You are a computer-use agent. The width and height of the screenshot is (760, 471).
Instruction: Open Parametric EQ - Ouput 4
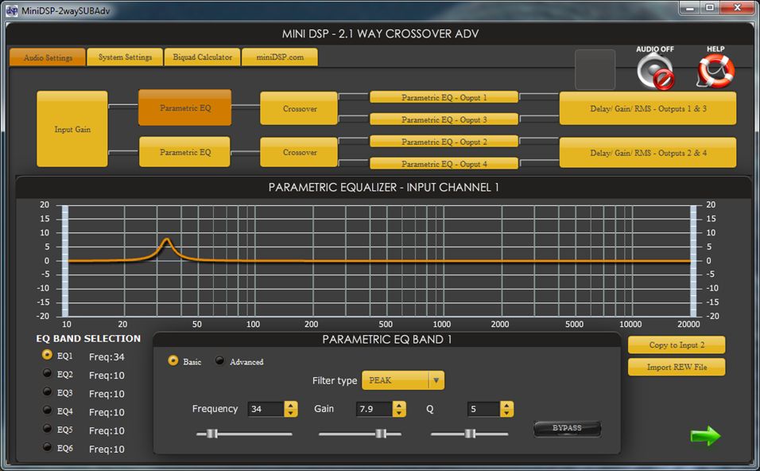(x=444, y=164)
